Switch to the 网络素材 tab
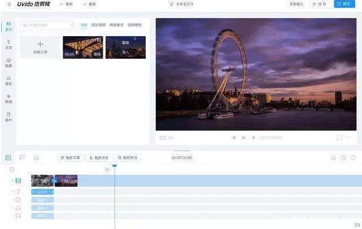The height and width of the screenshot is (229, 362). click(x=116, y=25)
